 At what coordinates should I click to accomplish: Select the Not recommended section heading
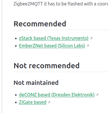pos(47,66)
